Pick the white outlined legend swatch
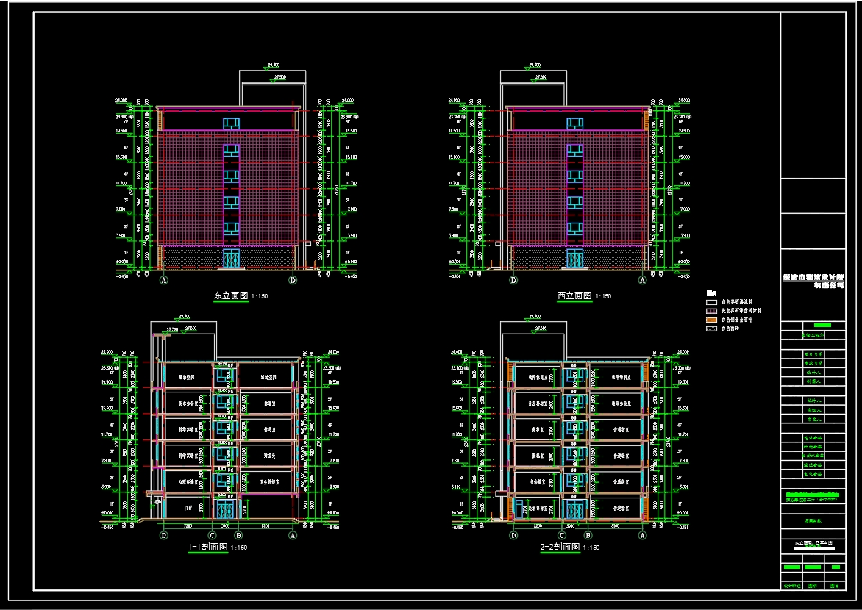Viewport: 862px width, 610px height. point(711,302)
